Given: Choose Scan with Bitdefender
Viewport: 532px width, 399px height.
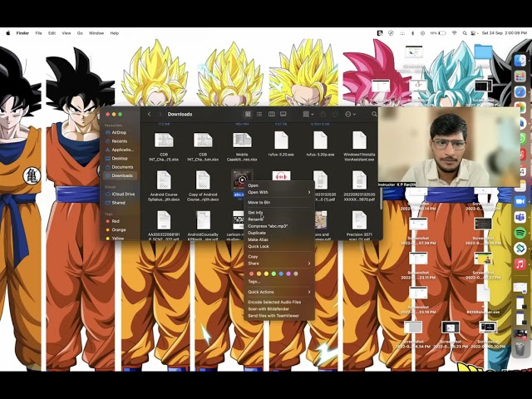Looking at the screenshot, I should tap(279, 308).
